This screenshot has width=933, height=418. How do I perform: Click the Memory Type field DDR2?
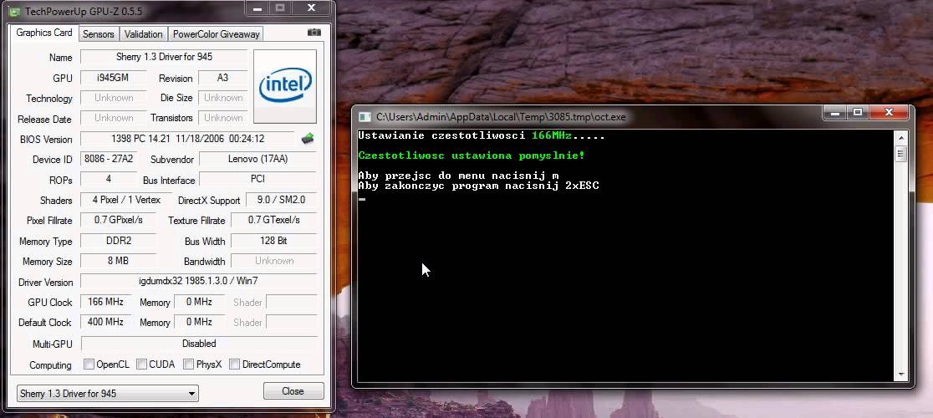[119, 241]
